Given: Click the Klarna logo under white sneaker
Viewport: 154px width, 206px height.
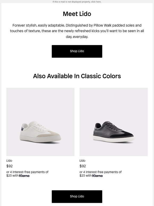Looking at the screenshot, I should click(x=24, y=176).
